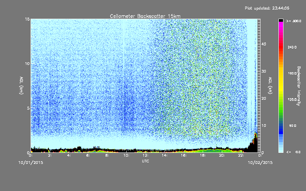Click the 10 kft tick label
Viewport: 306px width, 191px height.
click(x=264, y=126)
